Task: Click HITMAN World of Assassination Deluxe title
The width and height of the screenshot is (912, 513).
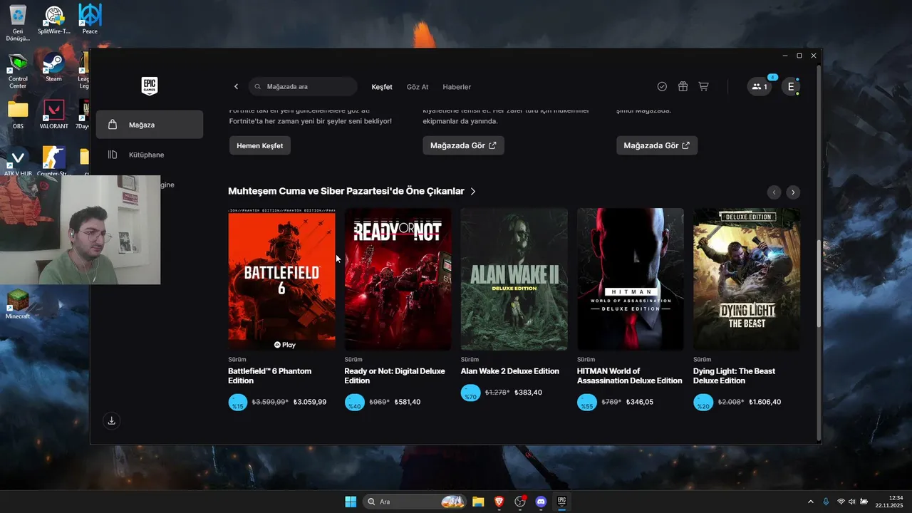Action: (x=630, y=375)
